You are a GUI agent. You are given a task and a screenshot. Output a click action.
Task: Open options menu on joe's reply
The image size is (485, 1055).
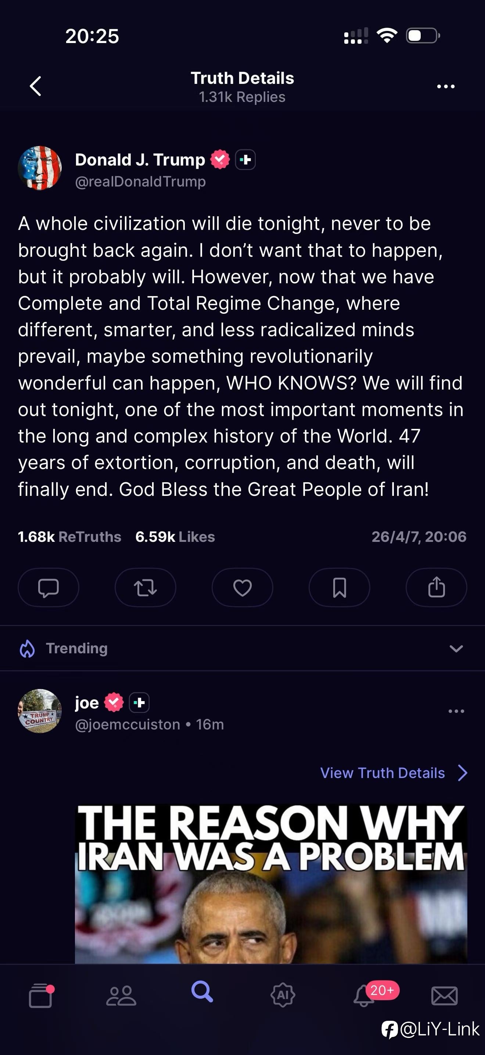coord(456,711)
